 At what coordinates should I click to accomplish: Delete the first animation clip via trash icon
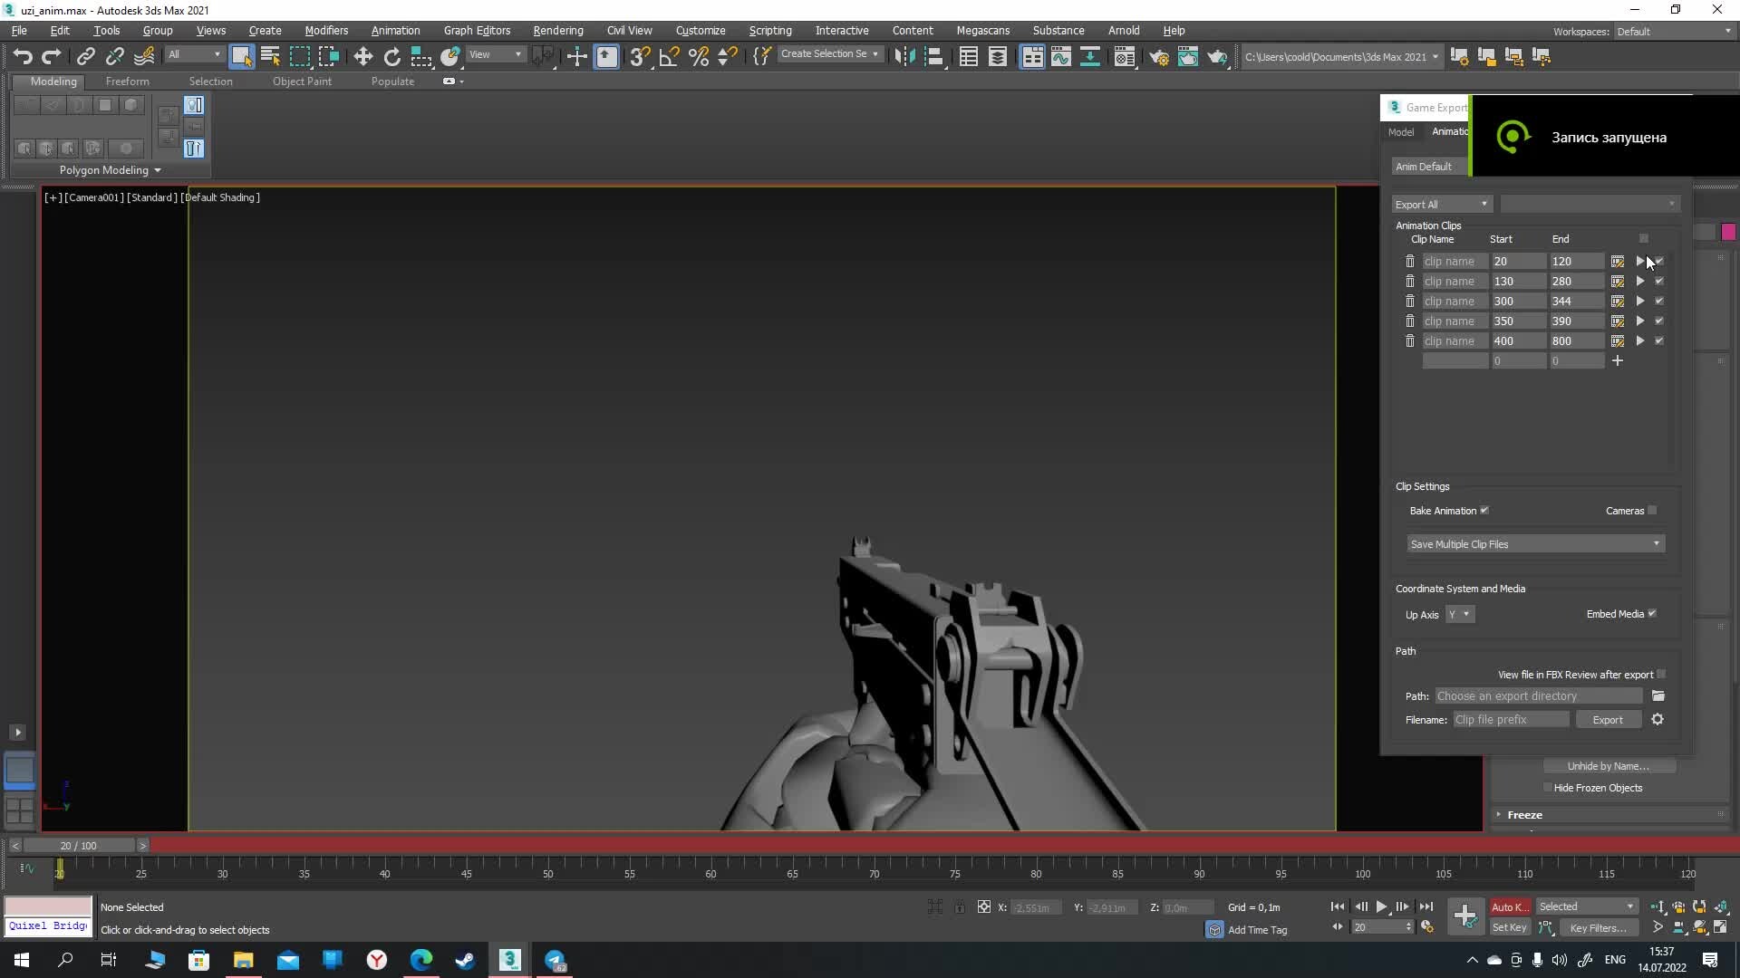pyautogui.click(x=1409, y=262)
